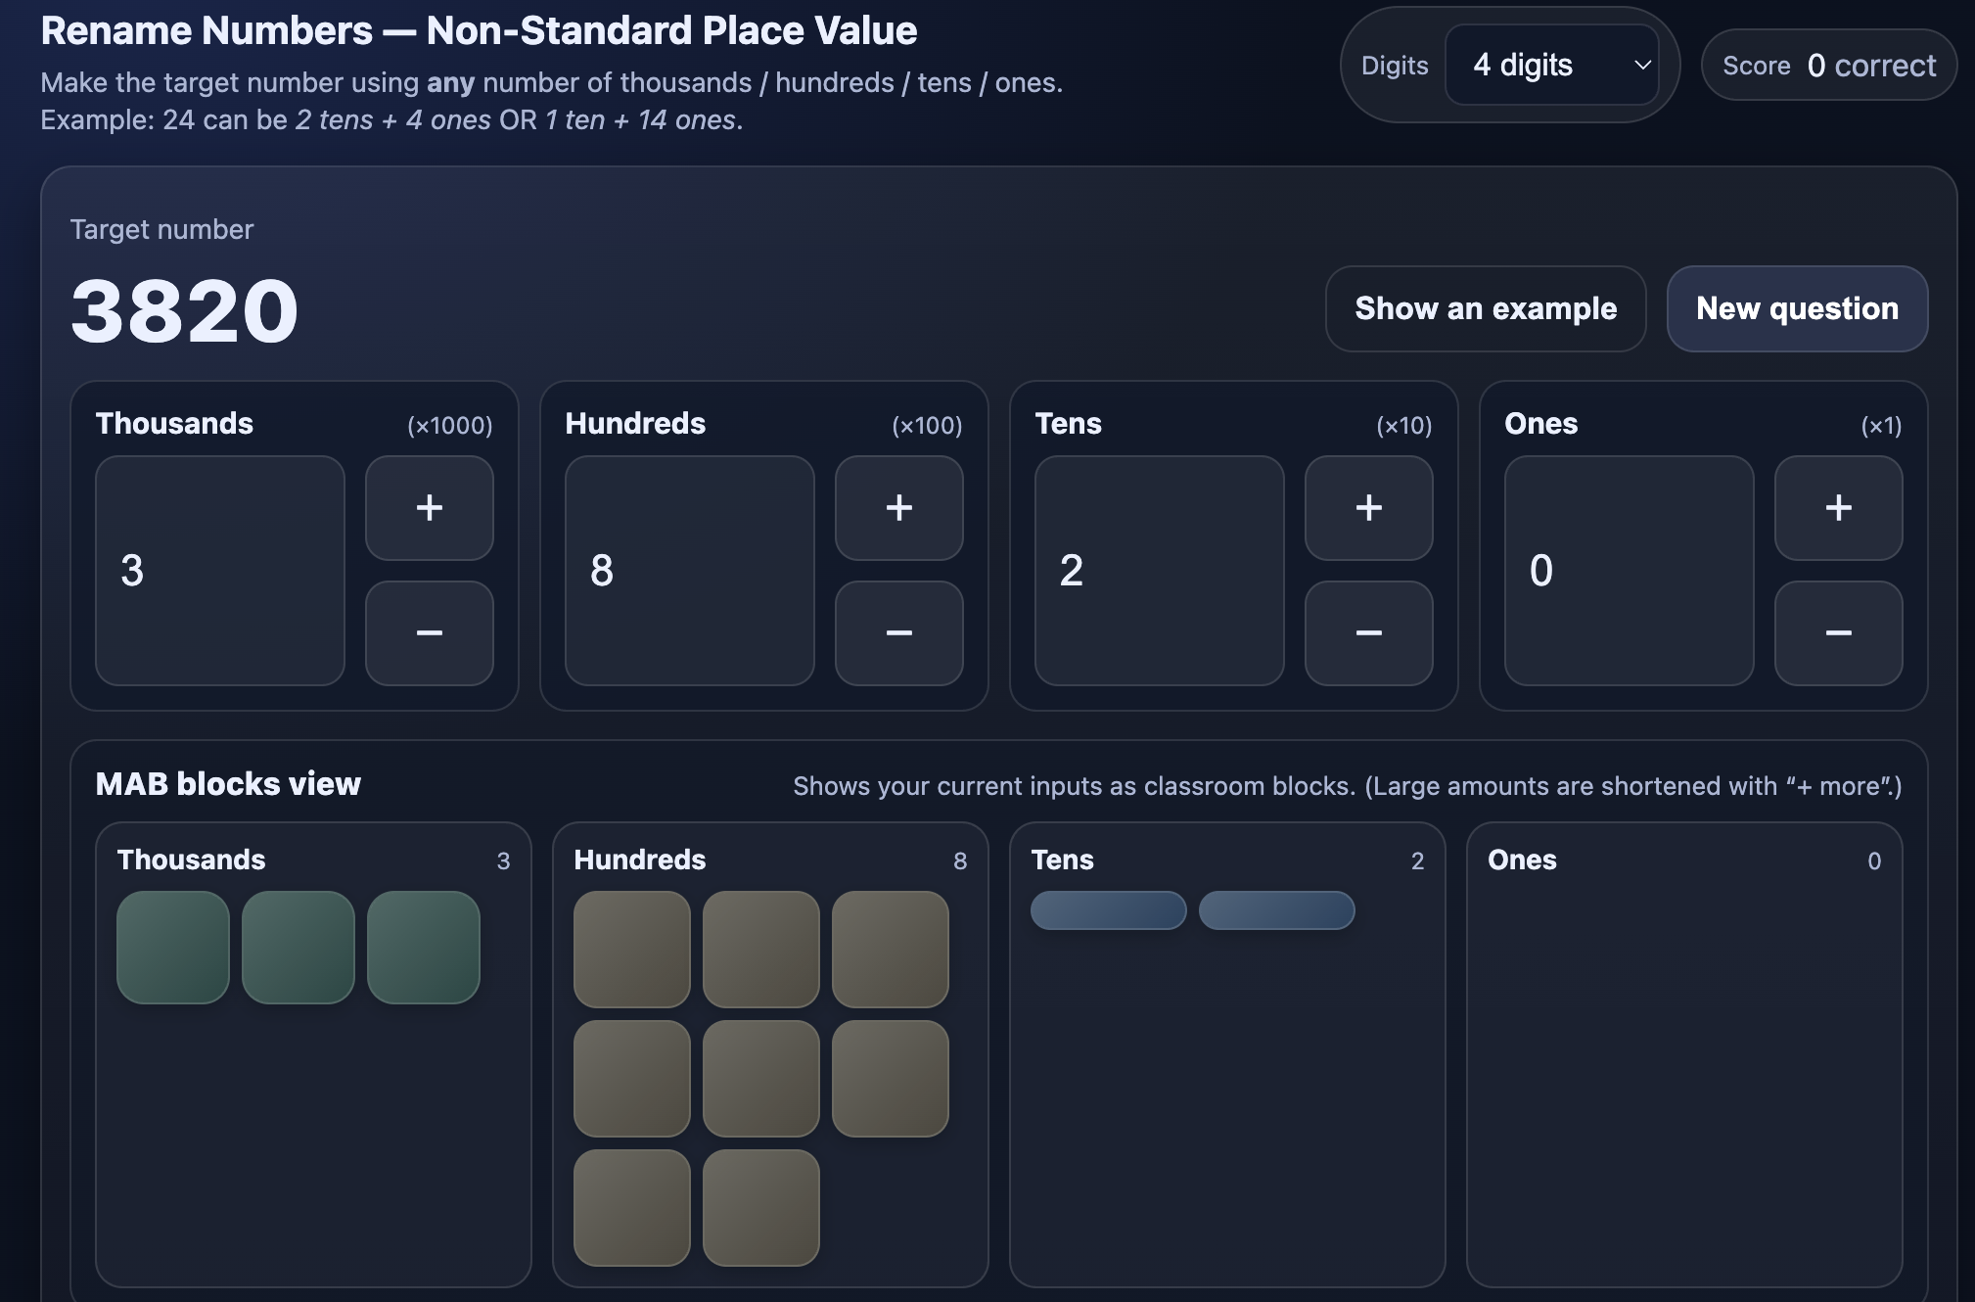Focus the Ones input field

[1630, 571]
